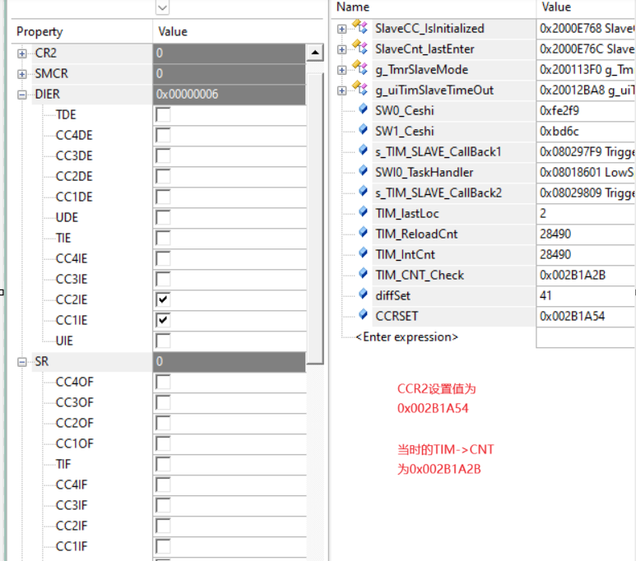Viewport: 636px width, 561px height.
Task: Toggle the TIF flag checkbox
Action: coord(163,464)
